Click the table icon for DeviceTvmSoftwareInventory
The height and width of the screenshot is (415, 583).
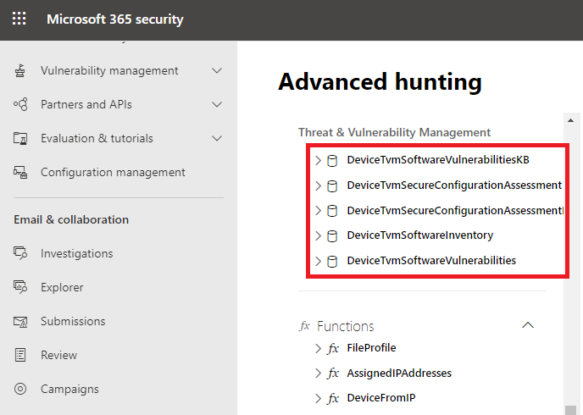(332, 236)
